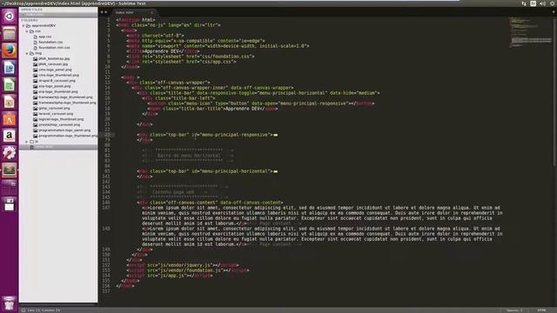Open foundation.css in the sidebar
This screenshot has width=557, height=313.
click(x=50, y=43)
